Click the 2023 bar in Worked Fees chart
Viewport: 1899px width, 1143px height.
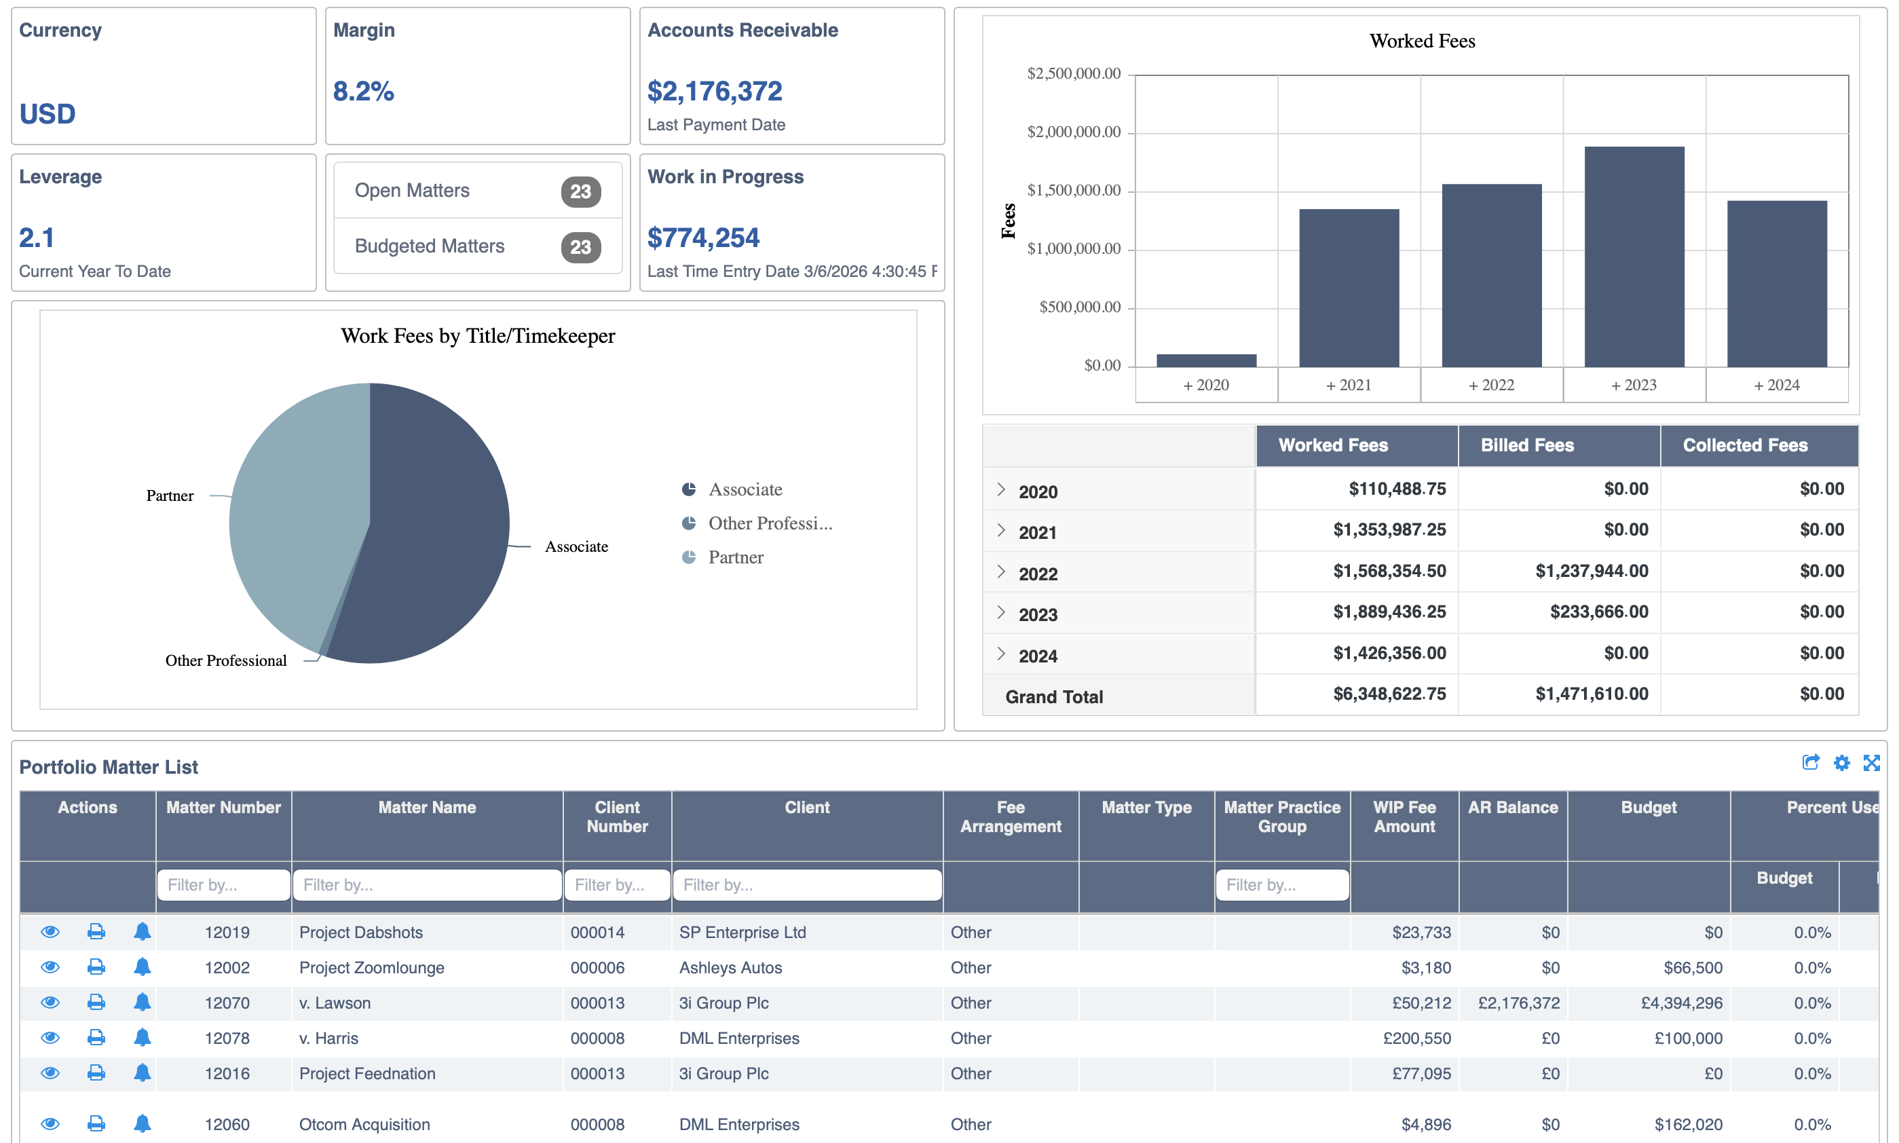coord(1634,257)
